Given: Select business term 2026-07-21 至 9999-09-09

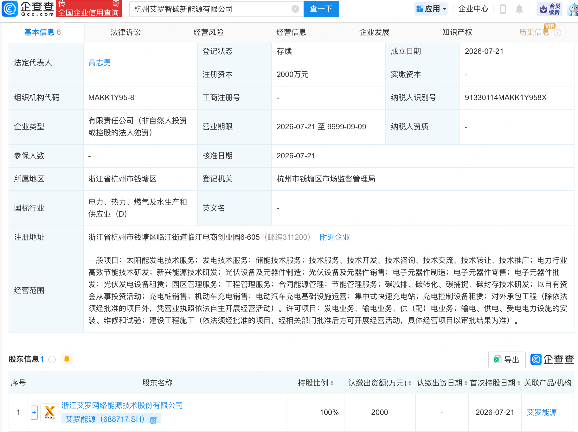Looking at the screenshot, I should click(x=321, y=127).
